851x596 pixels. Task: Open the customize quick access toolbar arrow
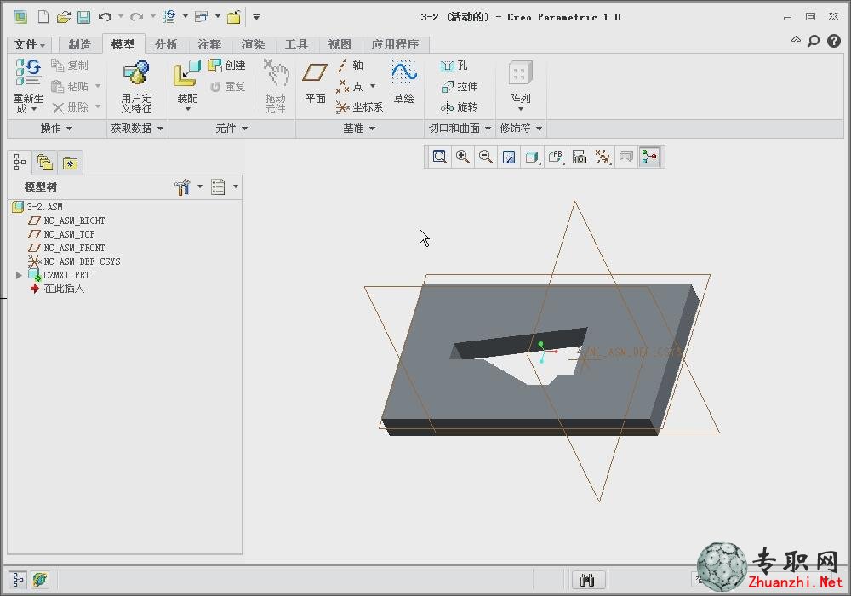257,17
